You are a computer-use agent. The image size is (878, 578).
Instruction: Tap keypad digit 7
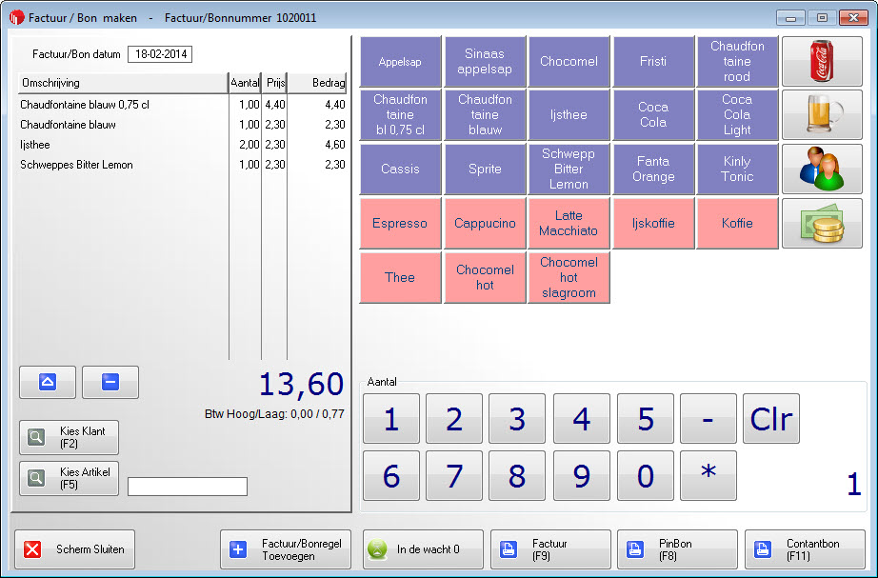454,475
